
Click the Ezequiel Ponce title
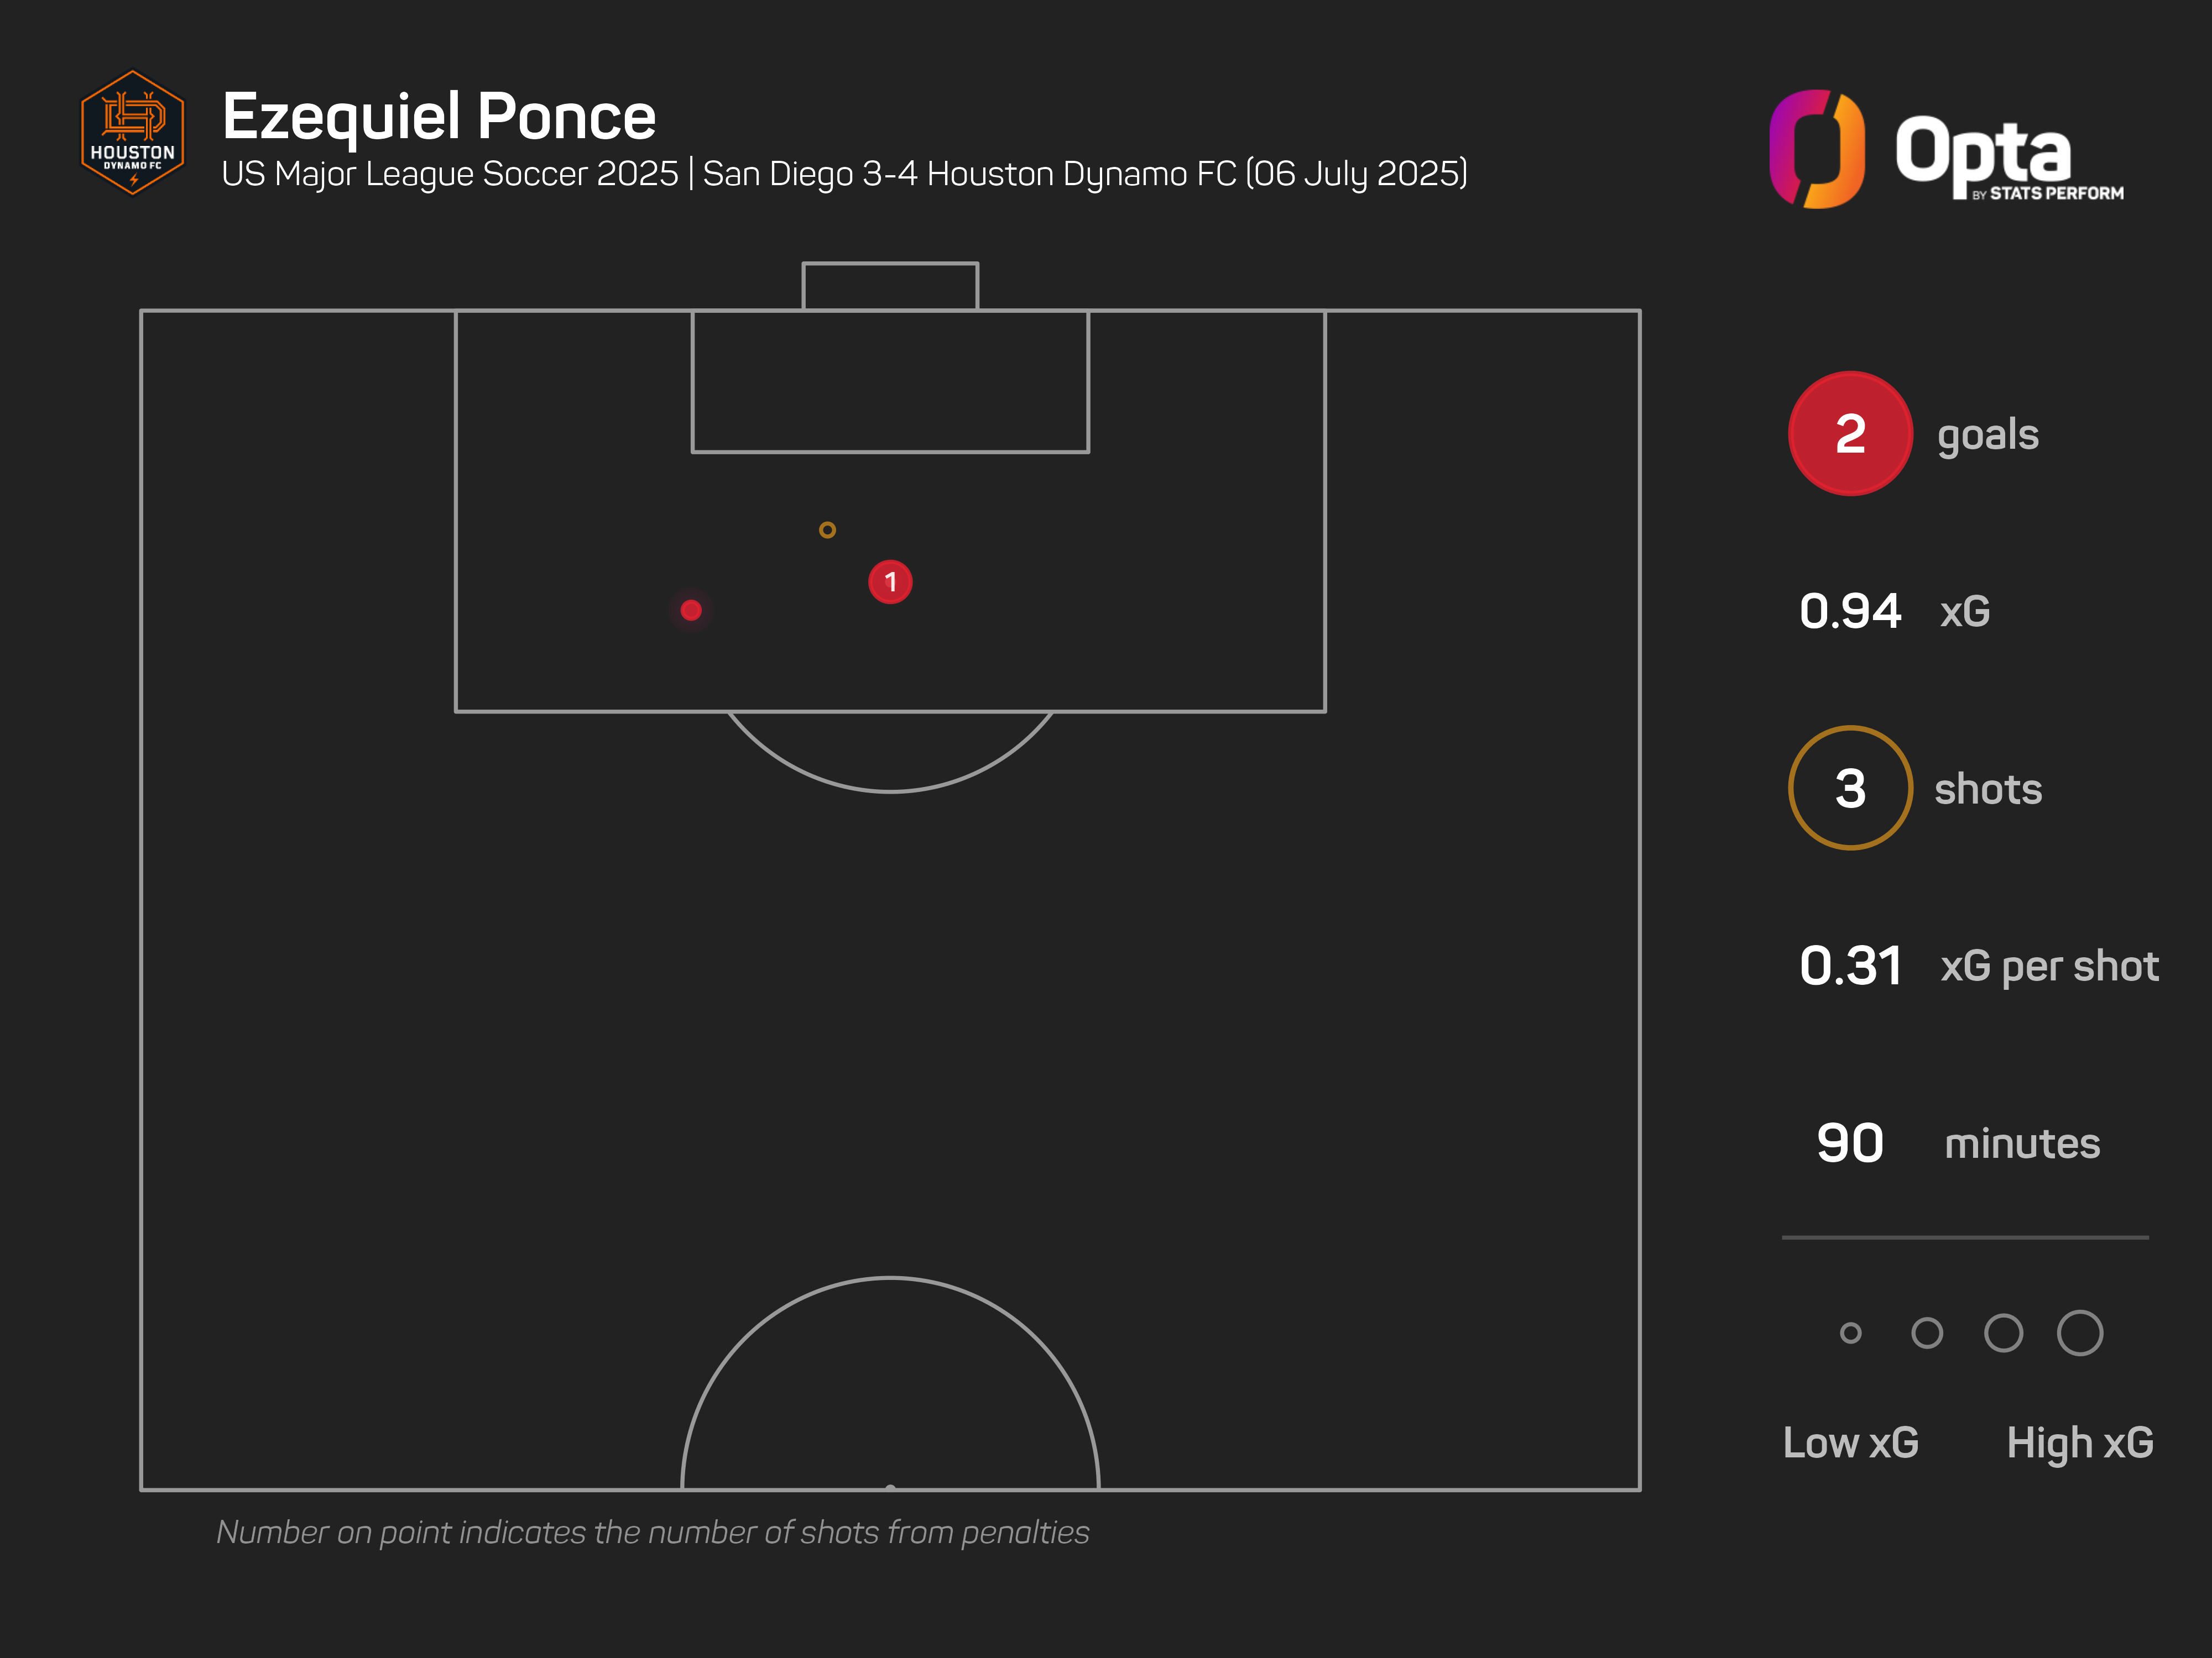coord(439,116)
